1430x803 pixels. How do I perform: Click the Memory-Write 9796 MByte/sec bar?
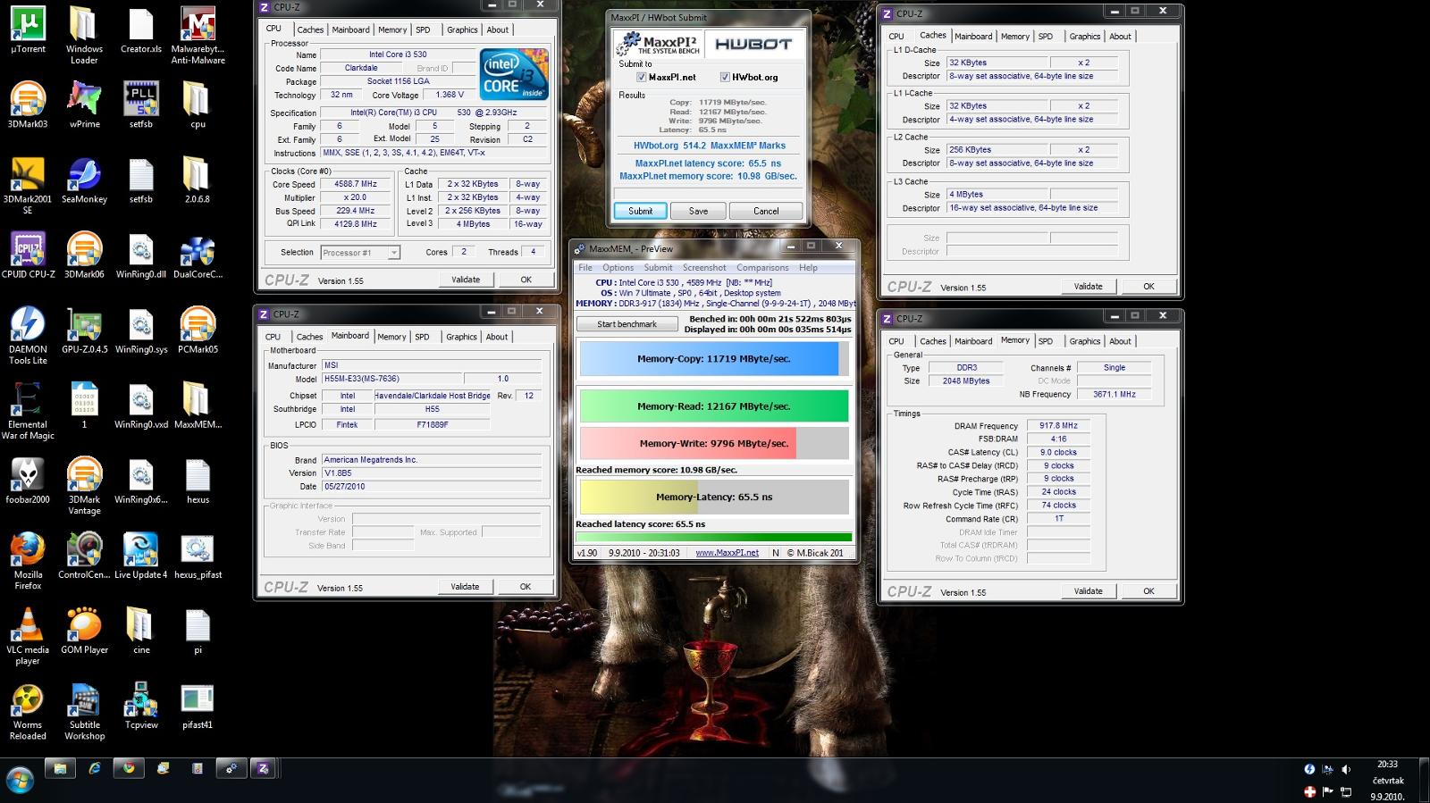click(x=713, y=443)
